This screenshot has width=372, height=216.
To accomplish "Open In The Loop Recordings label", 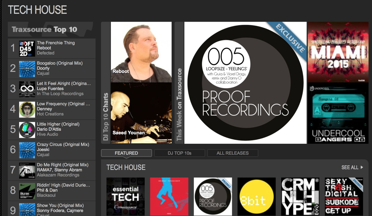I will (x=60, y=94).
